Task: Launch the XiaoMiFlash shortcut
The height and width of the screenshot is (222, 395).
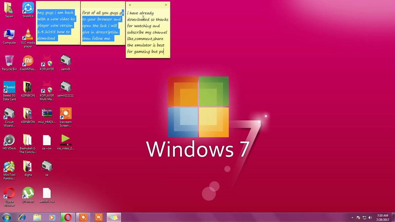Action: [28, 63]
